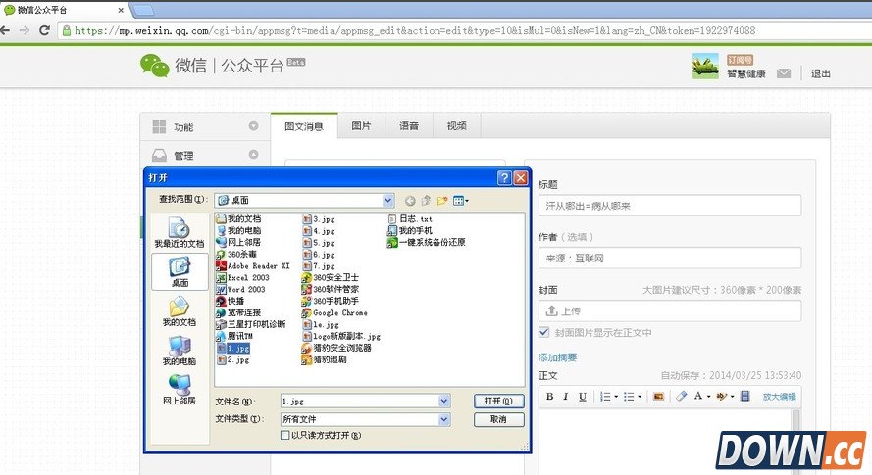
Task: Apply numbered list in the editor toolbar
Action: [605, 396]
